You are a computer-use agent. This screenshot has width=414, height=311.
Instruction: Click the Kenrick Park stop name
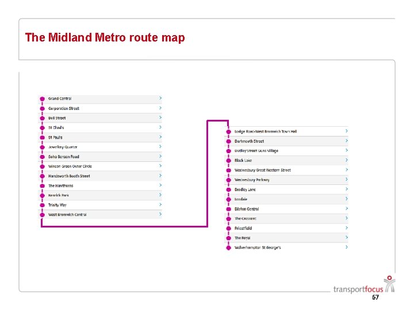click(x=59, y=195)
